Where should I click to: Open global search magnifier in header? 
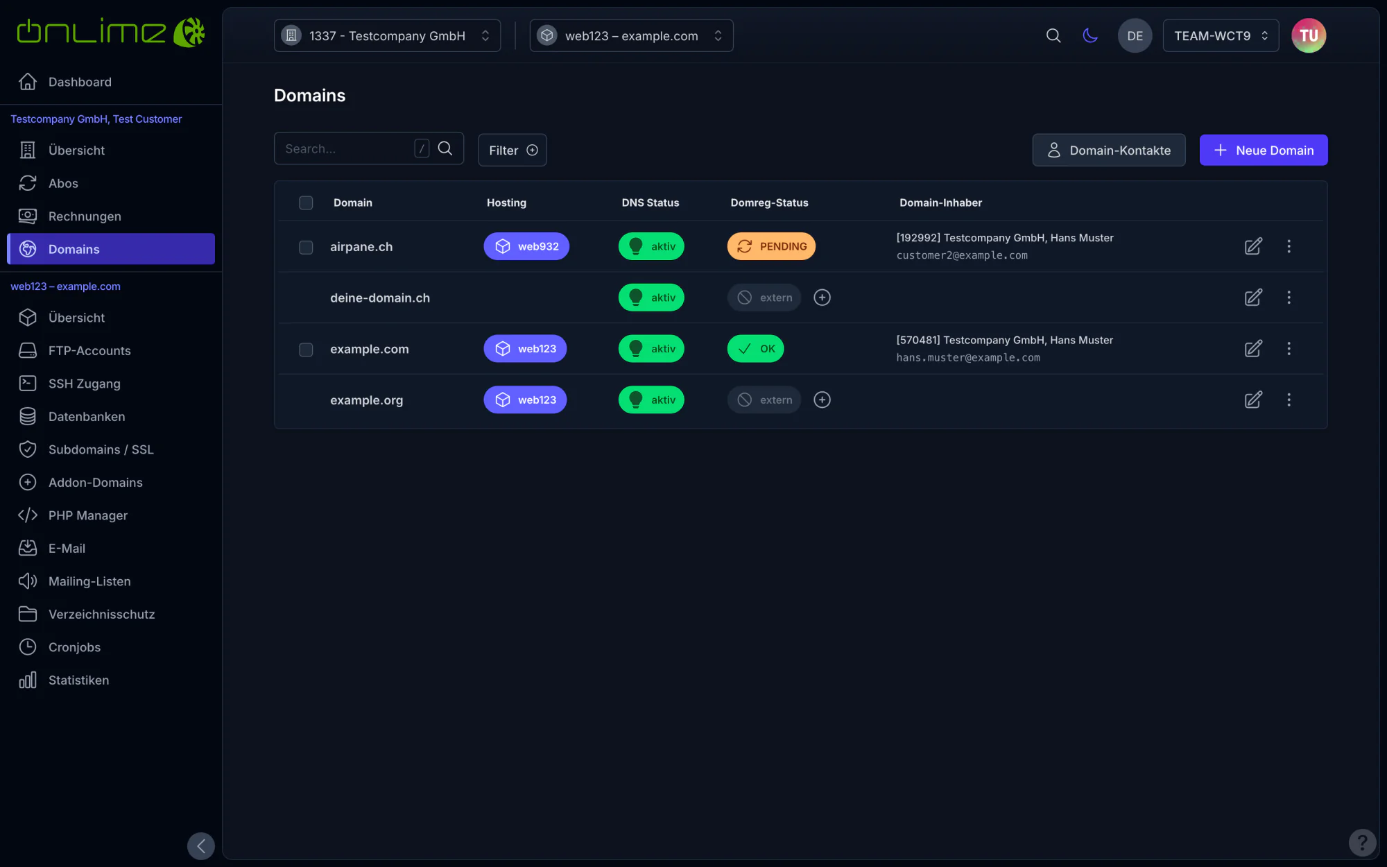coord(1053,35)
